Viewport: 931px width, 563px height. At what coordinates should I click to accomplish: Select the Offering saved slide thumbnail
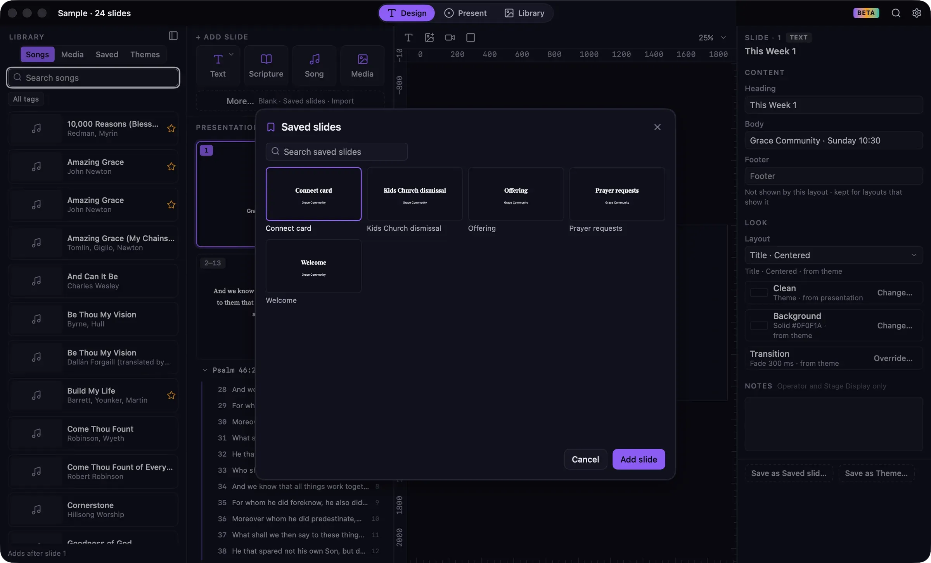pos(516,194)
